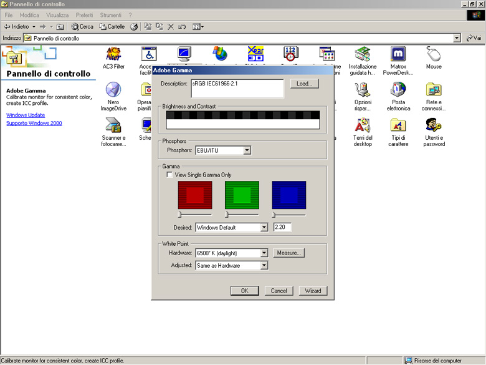
Task: Open the Strumenti menu
Action: pos(111,15)
